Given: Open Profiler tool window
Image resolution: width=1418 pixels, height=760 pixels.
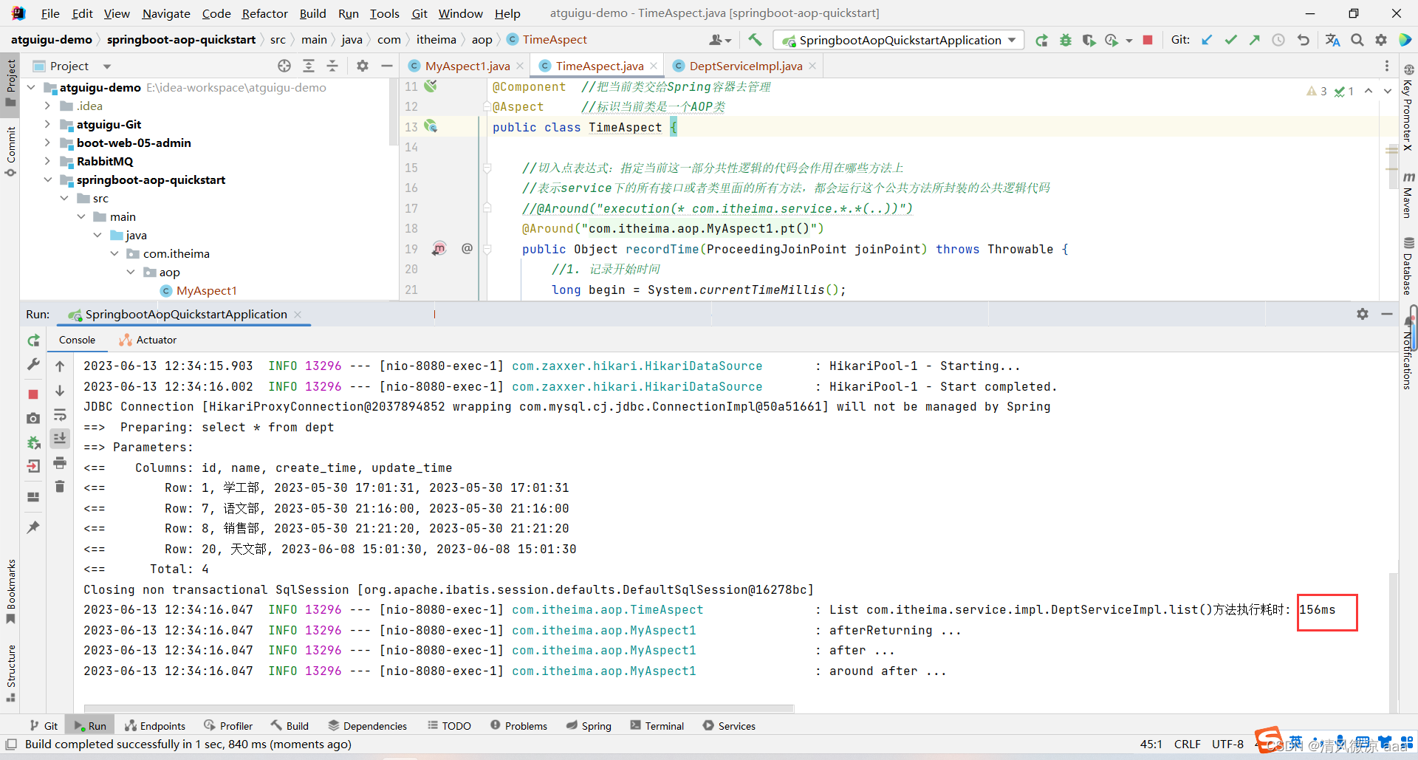Looking at the screenshot, I should (x=228, y=726).
